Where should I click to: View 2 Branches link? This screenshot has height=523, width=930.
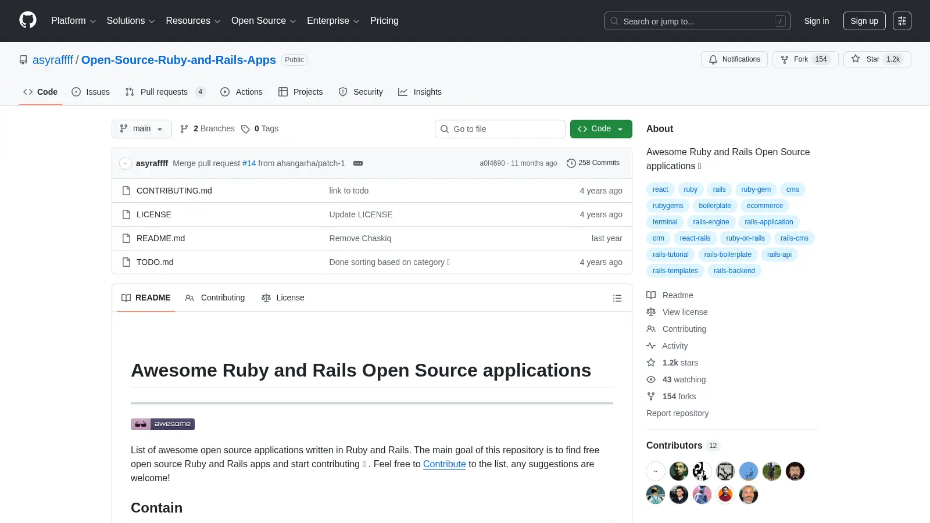pos(208,129)
